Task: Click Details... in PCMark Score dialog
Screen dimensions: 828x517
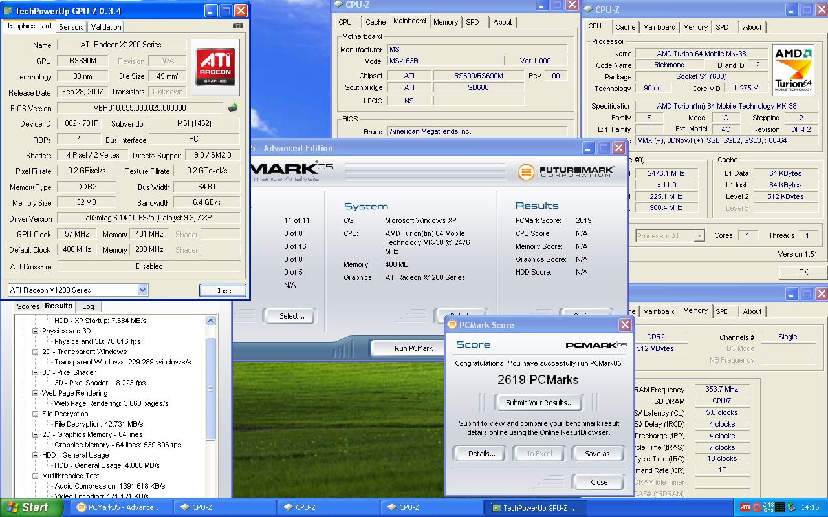Action: pyautogui.click(x=479, y=454)
